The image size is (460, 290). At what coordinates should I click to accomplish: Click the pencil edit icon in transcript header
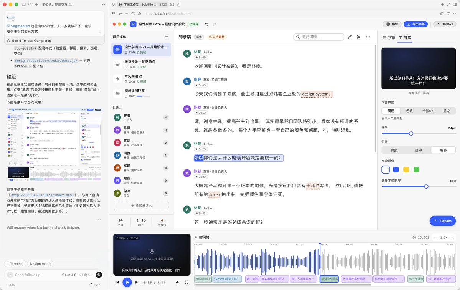[x=350, y=37]
